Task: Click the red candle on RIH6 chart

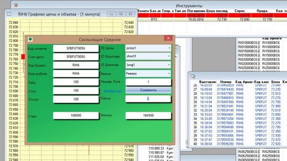Action: 23,57
